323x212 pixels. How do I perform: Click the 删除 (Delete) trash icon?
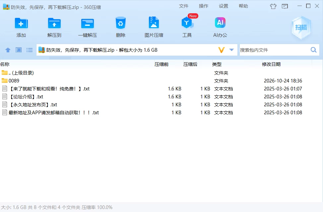coord(121,23)
